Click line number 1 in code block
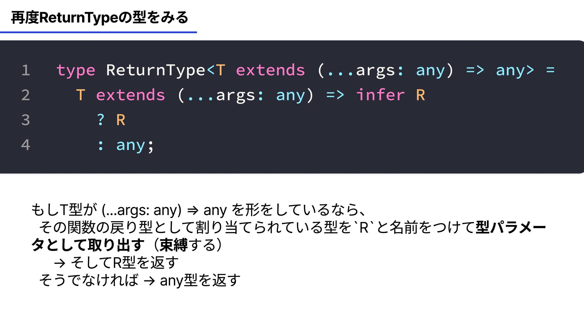Image resolution: width=584 pixels, height=328 pixels. (26, 70)
